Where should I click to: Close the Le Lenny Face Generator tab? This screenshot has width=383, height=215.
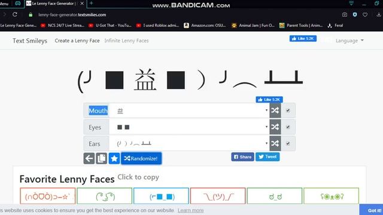[82, 4]
